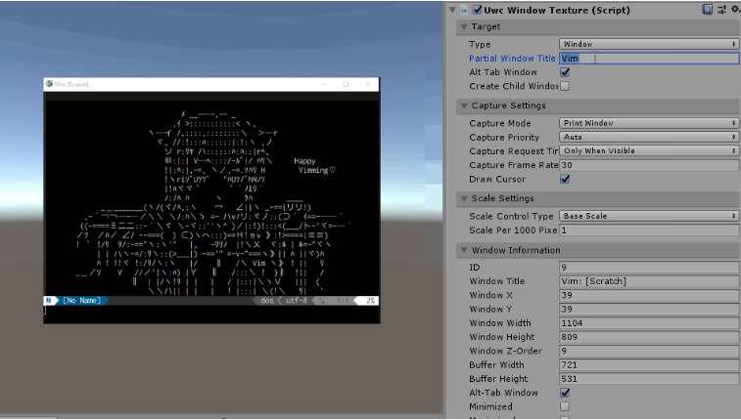The width and height of the screenshot is (741, 420).
Task: Open the Capture Request Timing dropdown showing Only When Visible
Action: 649,150
